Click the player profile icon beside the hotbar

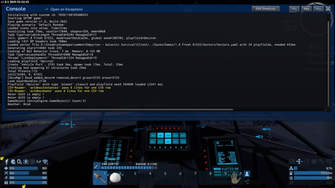pos(247,174)
